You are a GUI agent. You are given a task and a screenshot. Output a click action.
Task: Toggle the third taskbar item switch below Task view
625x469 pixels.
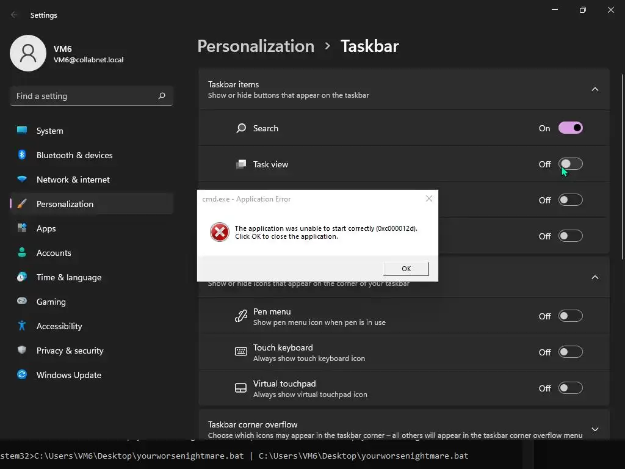(x=571, y=200)
